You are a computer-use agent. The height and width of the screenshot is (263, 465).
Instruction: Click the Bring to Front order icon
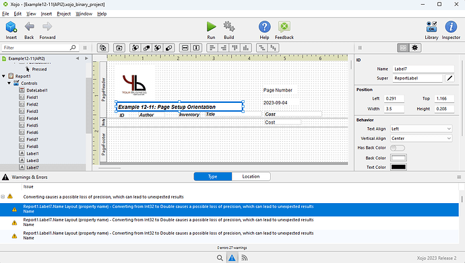tap(146, 48)
